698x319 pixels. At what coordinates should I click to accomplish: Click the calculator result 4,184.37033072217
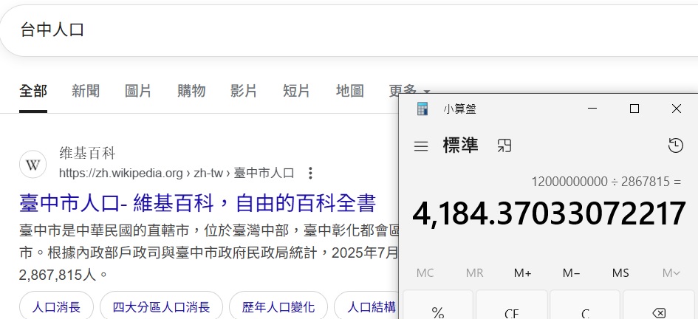(x=549, y=214)
